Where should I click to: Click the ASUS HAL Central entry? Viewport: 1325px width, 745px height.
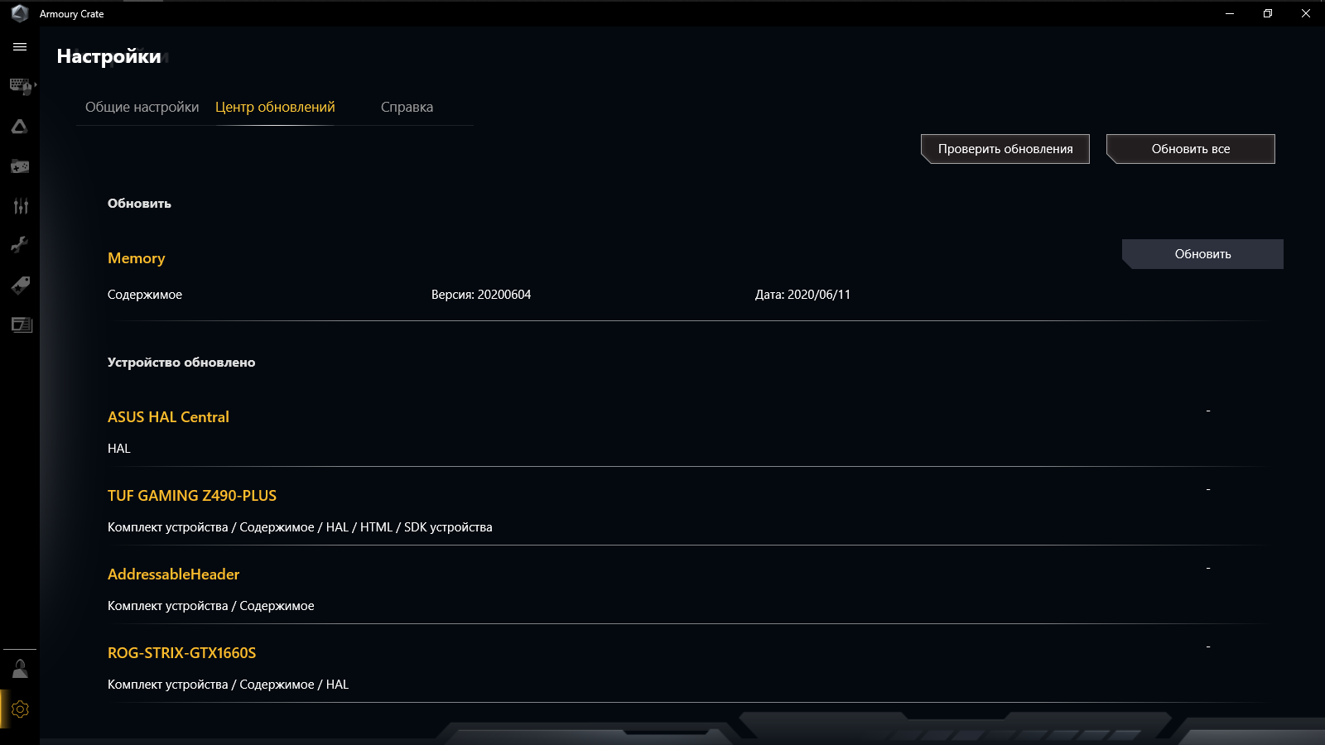[x=168, y=417]
